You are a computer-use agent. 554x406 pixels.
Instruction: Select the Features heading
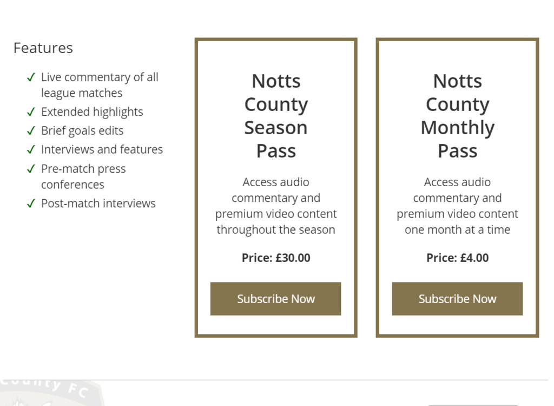click(43, 48)
